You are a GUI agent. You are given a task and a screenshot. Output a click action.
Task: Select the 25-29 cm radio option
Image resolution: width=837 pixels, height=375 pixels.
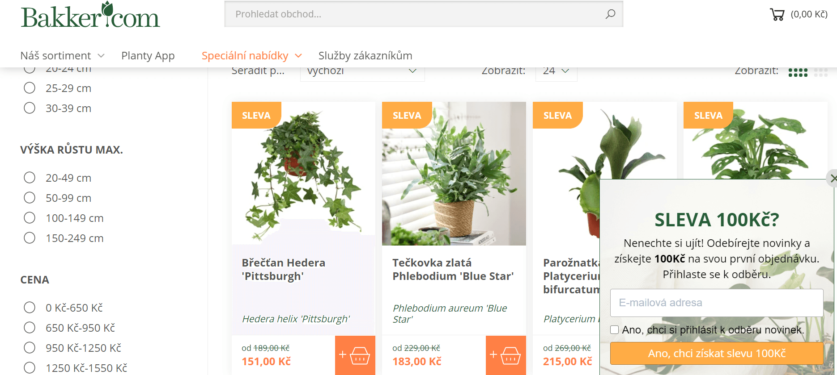pyautogui.click(x=30, y=88)
